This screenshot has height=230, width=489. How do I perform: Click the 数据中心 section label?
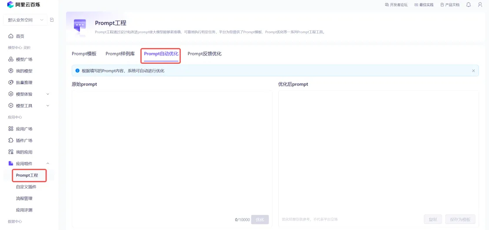pyautogui.click(x=15, y=221)
